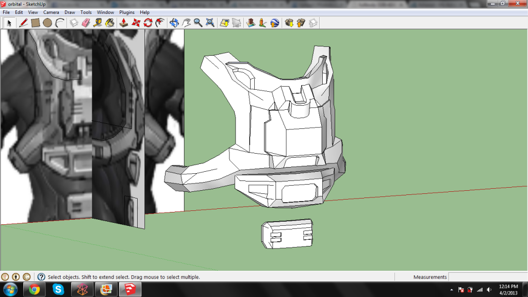Select the Paint Bucket tool
Viewport: 528px width, 297px height.
point(110,23)
